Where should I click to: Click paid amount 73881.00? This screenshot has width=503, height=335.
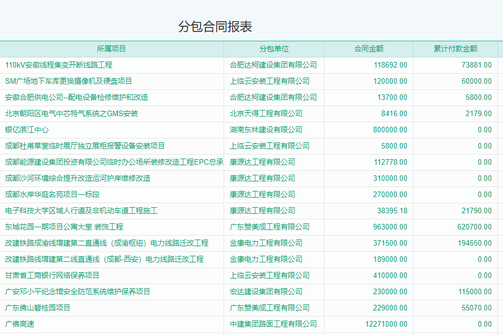[x=477, y=65]
